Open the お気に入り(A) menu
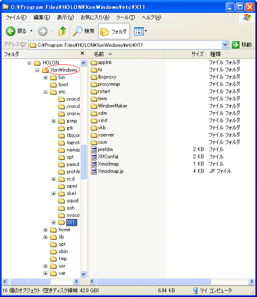Viewport: 257px width, 297px height. (95, 17)
